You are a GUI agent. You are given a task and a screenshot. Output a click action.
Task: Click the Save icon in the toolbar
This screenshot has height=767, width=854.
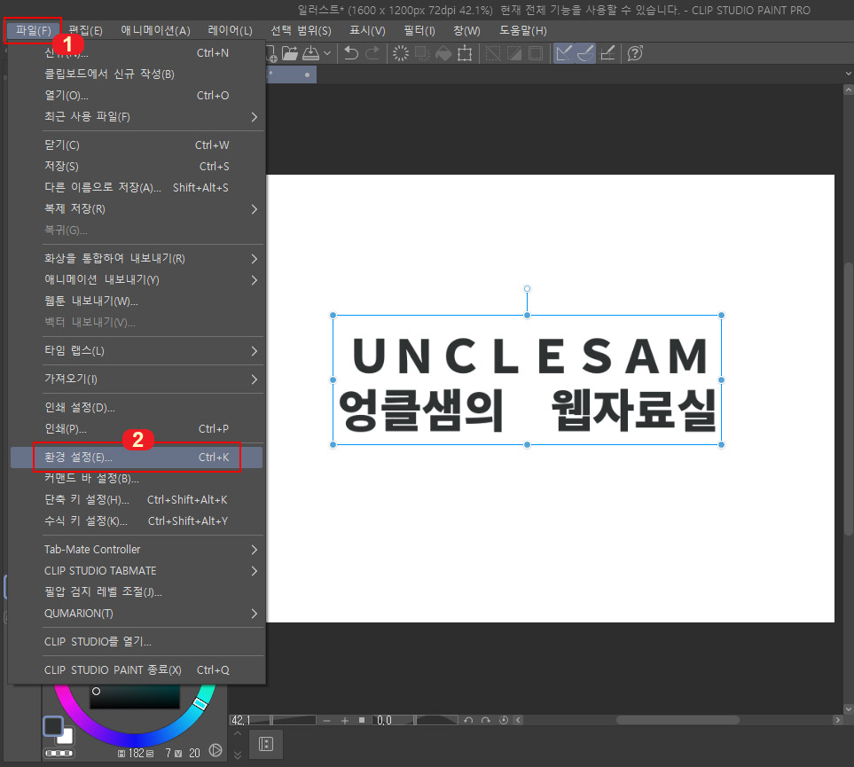tap(310, 53)
